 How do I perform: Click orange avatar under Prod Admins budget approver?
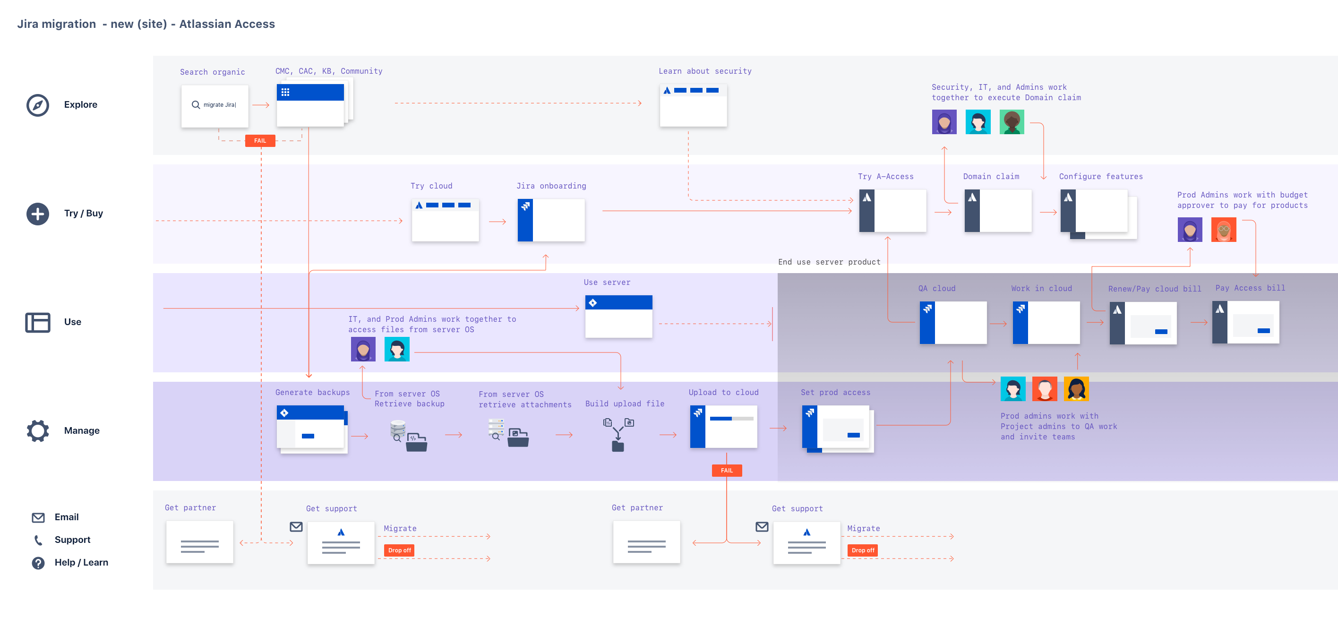coord(1223,230)
